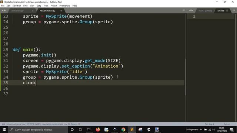
Task: Click the Windows taskbar search box
Action: (x=38, y=130)
